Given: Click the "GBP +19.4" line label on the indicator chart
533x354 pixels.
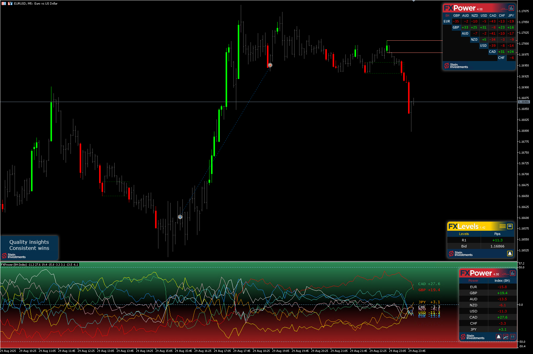Looking at the screenshot, I should point(429,290).
